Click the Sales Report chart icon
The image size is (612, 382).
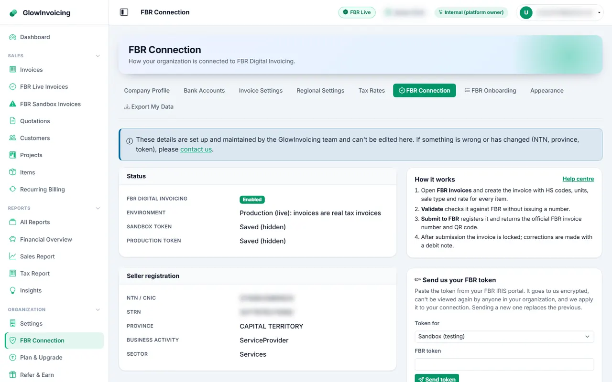click(13, 256)
